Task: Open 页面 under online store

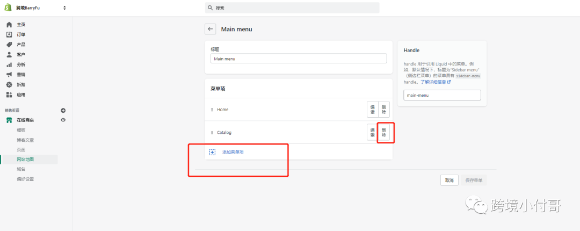Action: [21, 150]
